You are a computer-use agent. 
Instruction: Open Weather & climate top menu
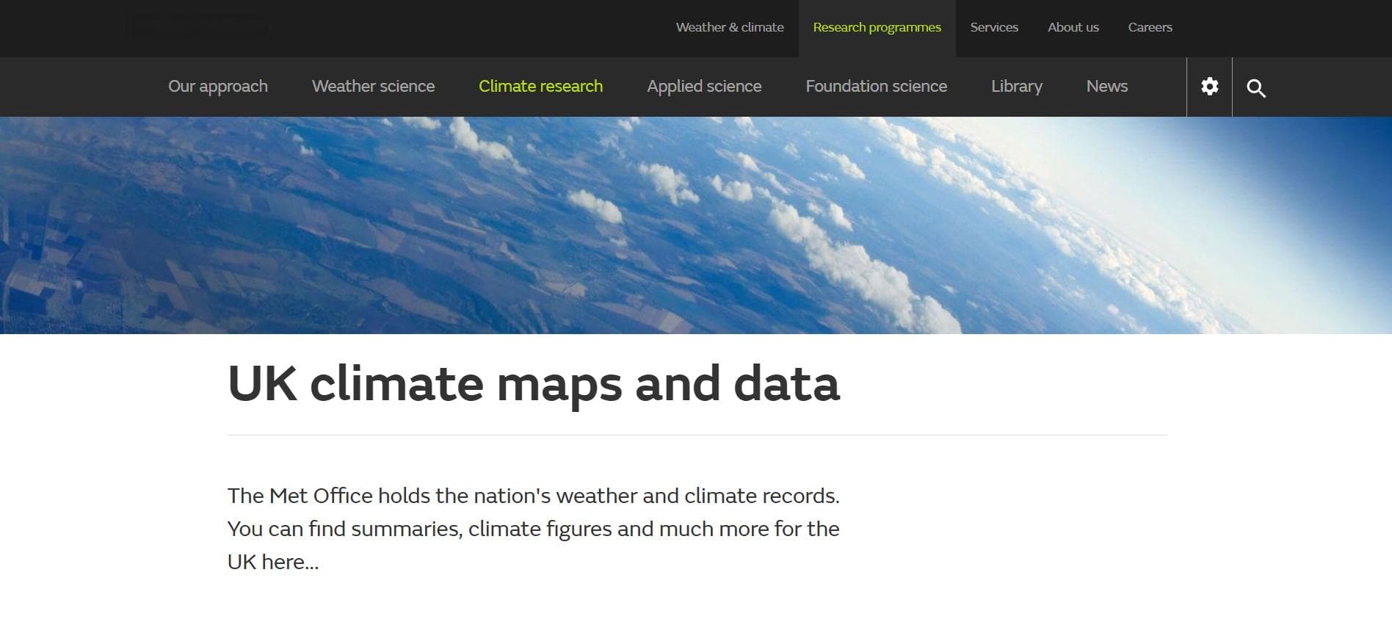click(x=730, y=27)
